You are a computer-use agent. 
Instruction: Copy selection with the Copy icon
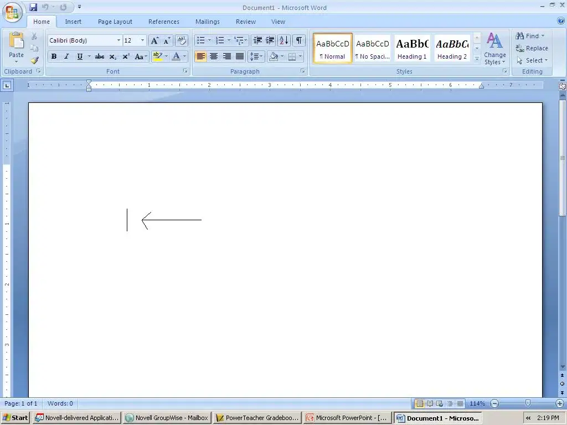(x=34, y=49)
